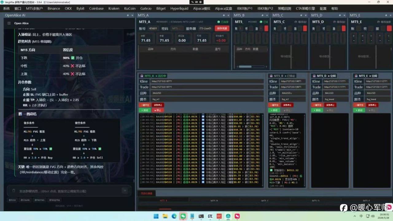The width and height of the screenshot is (393, 221).
Task: Start the MT5_A strategy
Action: (145, 110)
